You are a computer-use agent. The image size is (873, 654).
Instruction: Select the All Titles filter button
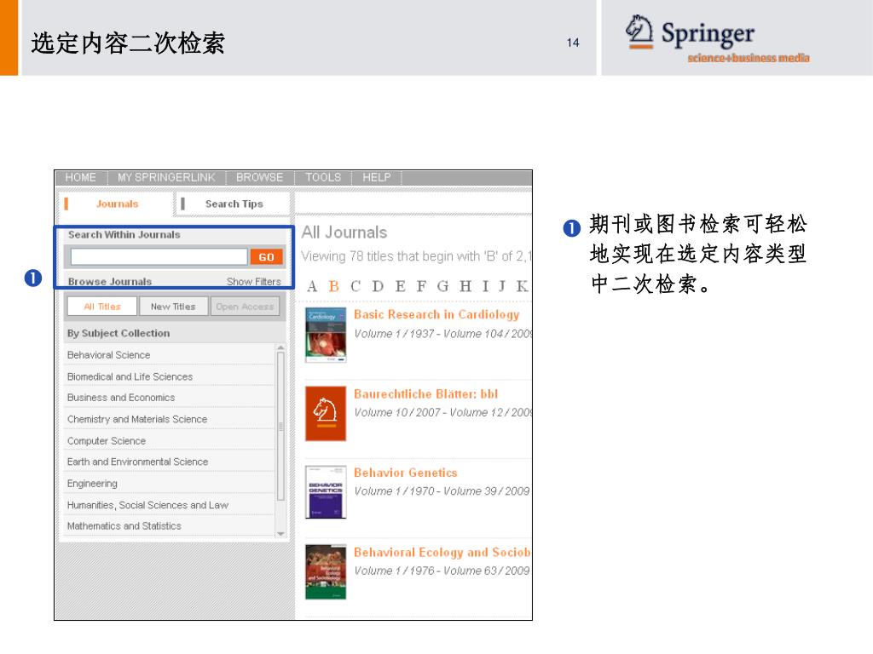pyautogui.click(x=102, y=307)
